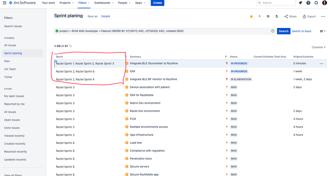
Task: Unstar the Sprint planing filter
Action: 251,16
